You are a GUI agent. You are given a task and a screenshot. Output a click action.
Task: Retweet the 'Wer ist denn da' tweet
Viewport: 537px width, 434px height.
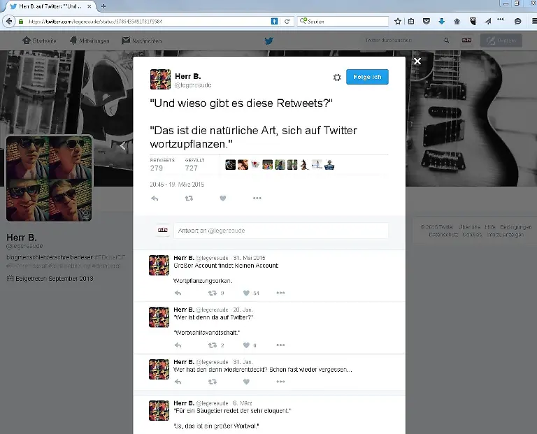(x=213, y=345)
